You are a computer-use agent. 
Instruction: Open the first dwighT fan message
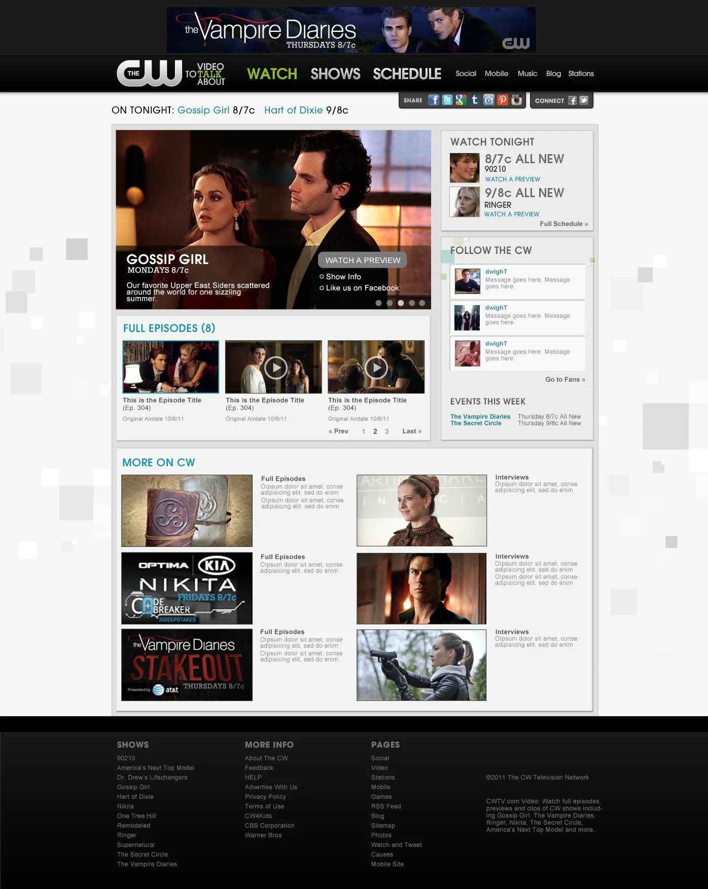click(517, 281)
